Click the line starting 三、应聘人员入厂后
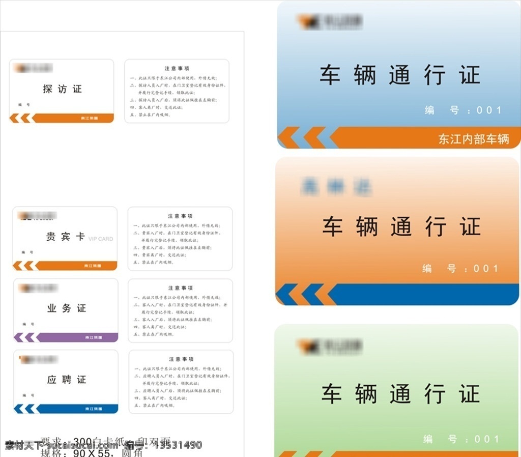Image resolution: width=521 pixels, height=457 pixels. click(177, 391)
